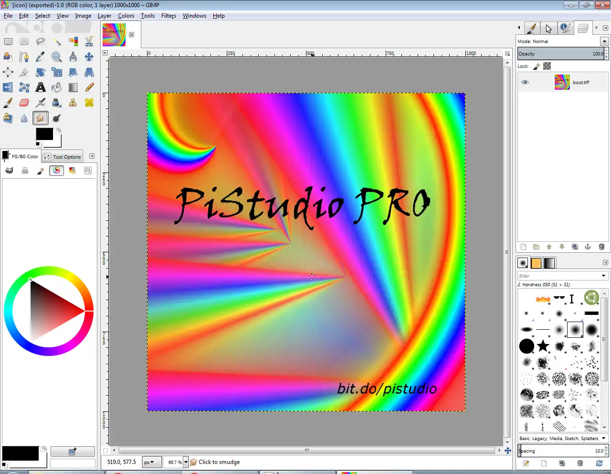Toggle Lock pixels brush icon
Viewport: 611px width, 474px height.
point(537,66)
